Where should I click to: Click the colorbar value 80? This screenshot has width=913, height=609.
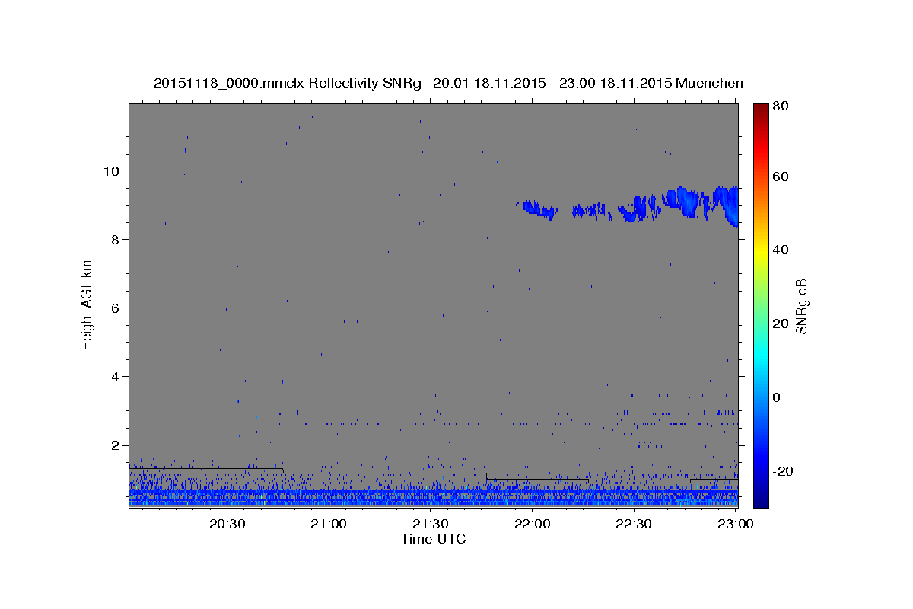click(781, 107)
